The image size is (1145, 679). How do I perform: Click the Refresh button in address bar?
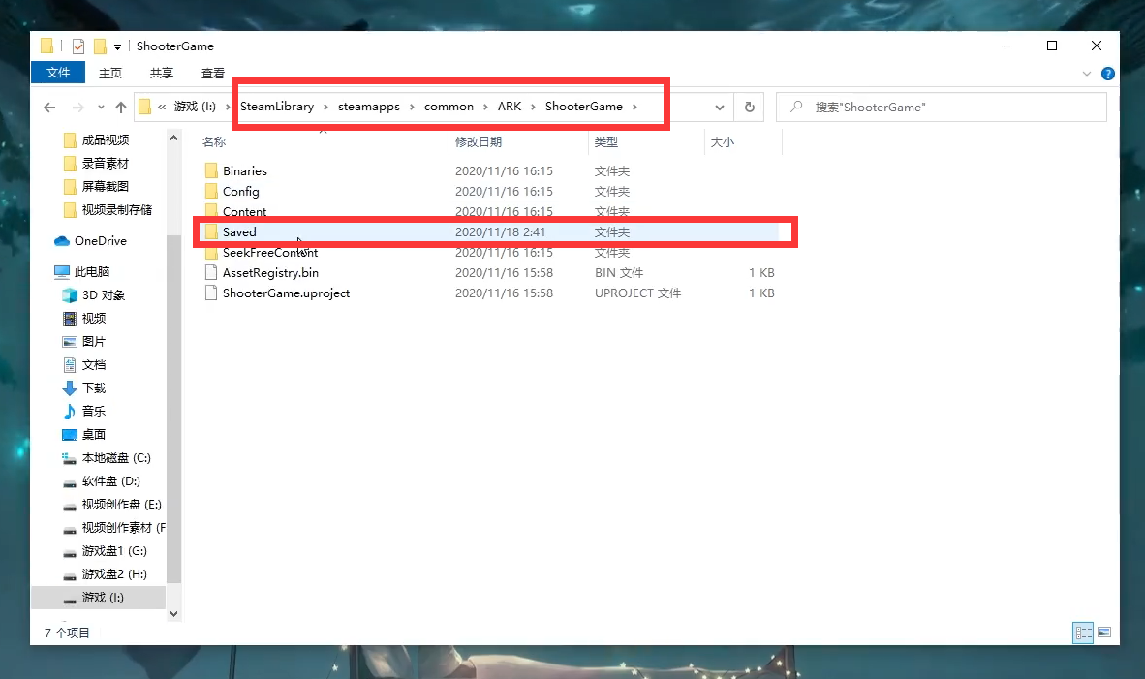(x=749, y=108)
